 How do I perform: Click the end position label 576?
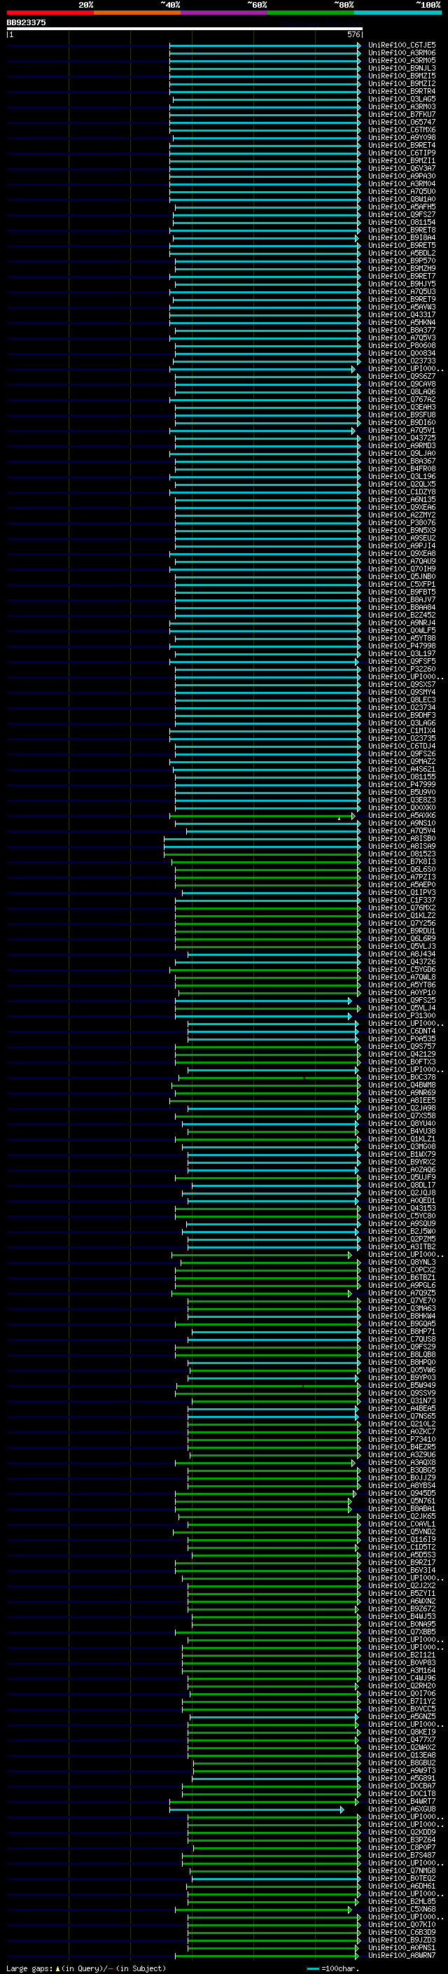pos(353,34)
